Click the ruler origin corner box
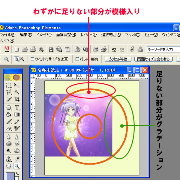Viewport: 180px width, 180px height. (32, 76)
